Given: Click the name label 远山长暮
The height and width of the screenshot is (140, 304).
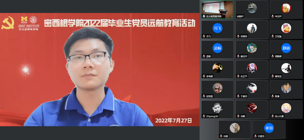Looking at the screenshot, I should point(279,116).
